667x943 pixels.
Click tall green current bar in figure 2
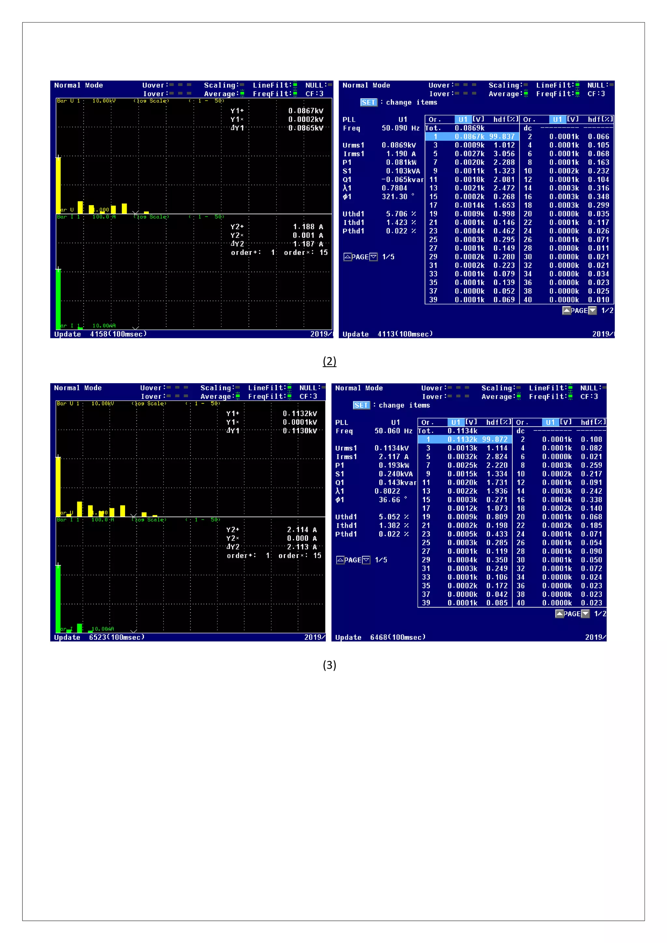[x=58, y=299]
